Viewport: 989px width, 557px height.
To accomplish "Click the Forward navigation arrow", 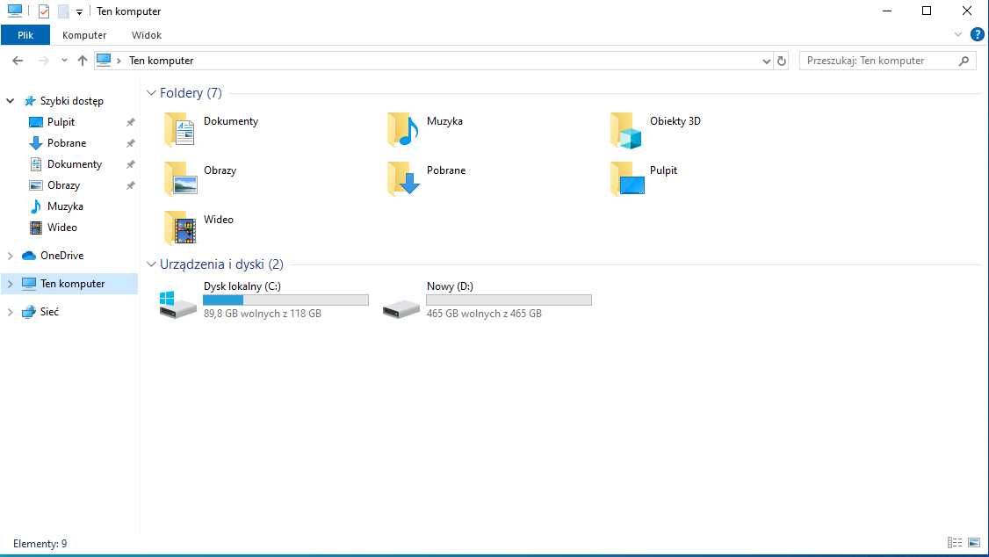I will click(x=44, y=61).
